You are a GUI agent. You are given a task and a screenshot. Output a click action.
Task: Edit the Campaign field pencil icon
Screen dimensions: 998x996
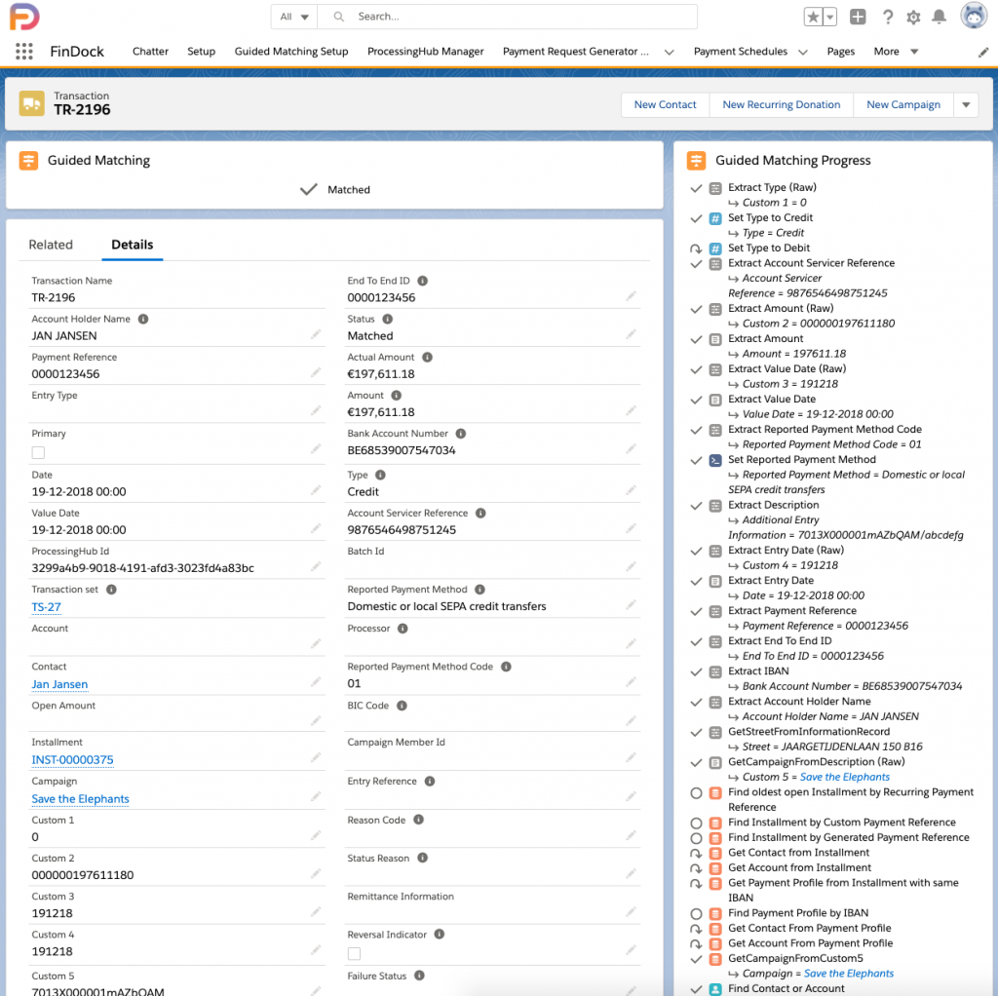pyautogui.click(x=316, y=797)
